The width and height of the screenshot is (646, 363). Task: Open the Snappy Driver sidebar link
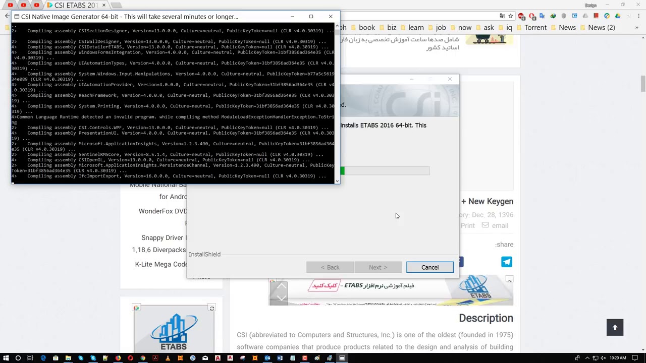click(x=164, y=237)
